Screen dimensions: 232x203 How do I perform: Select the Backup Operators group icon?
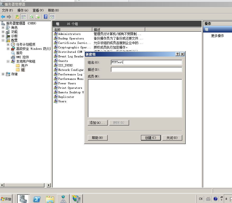56,38
